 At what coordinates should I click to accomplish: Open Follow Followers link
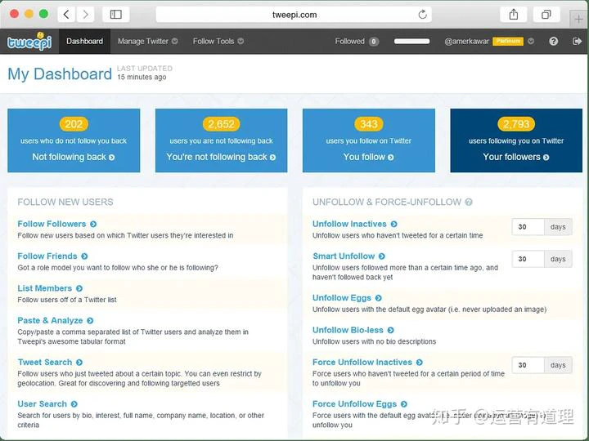[x=52, y=224]
